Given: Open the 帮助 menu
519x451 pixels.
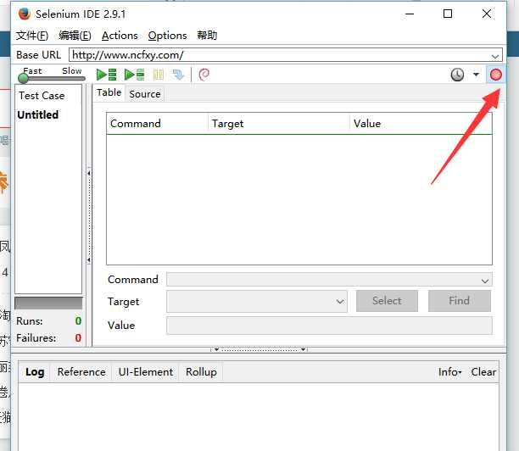Looking at the screenshot, I should [x=207, y=36].
